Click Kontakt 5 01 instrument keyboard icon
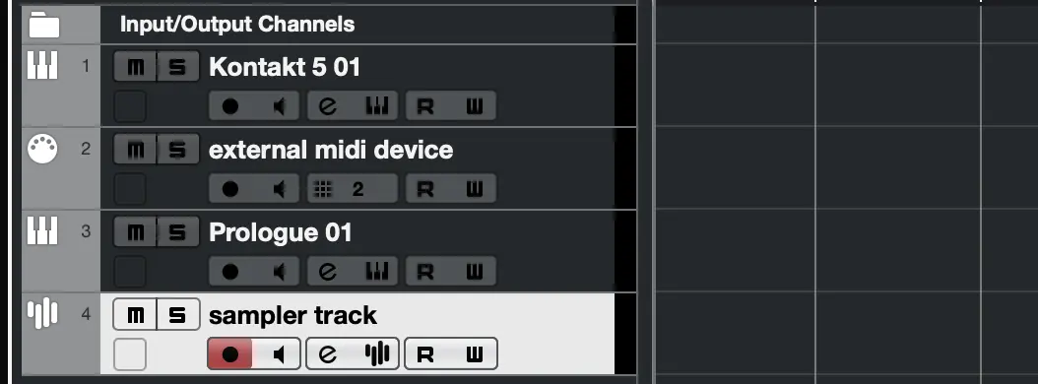This screenshot has height=384, width=1038. click(x=42, y=66)
